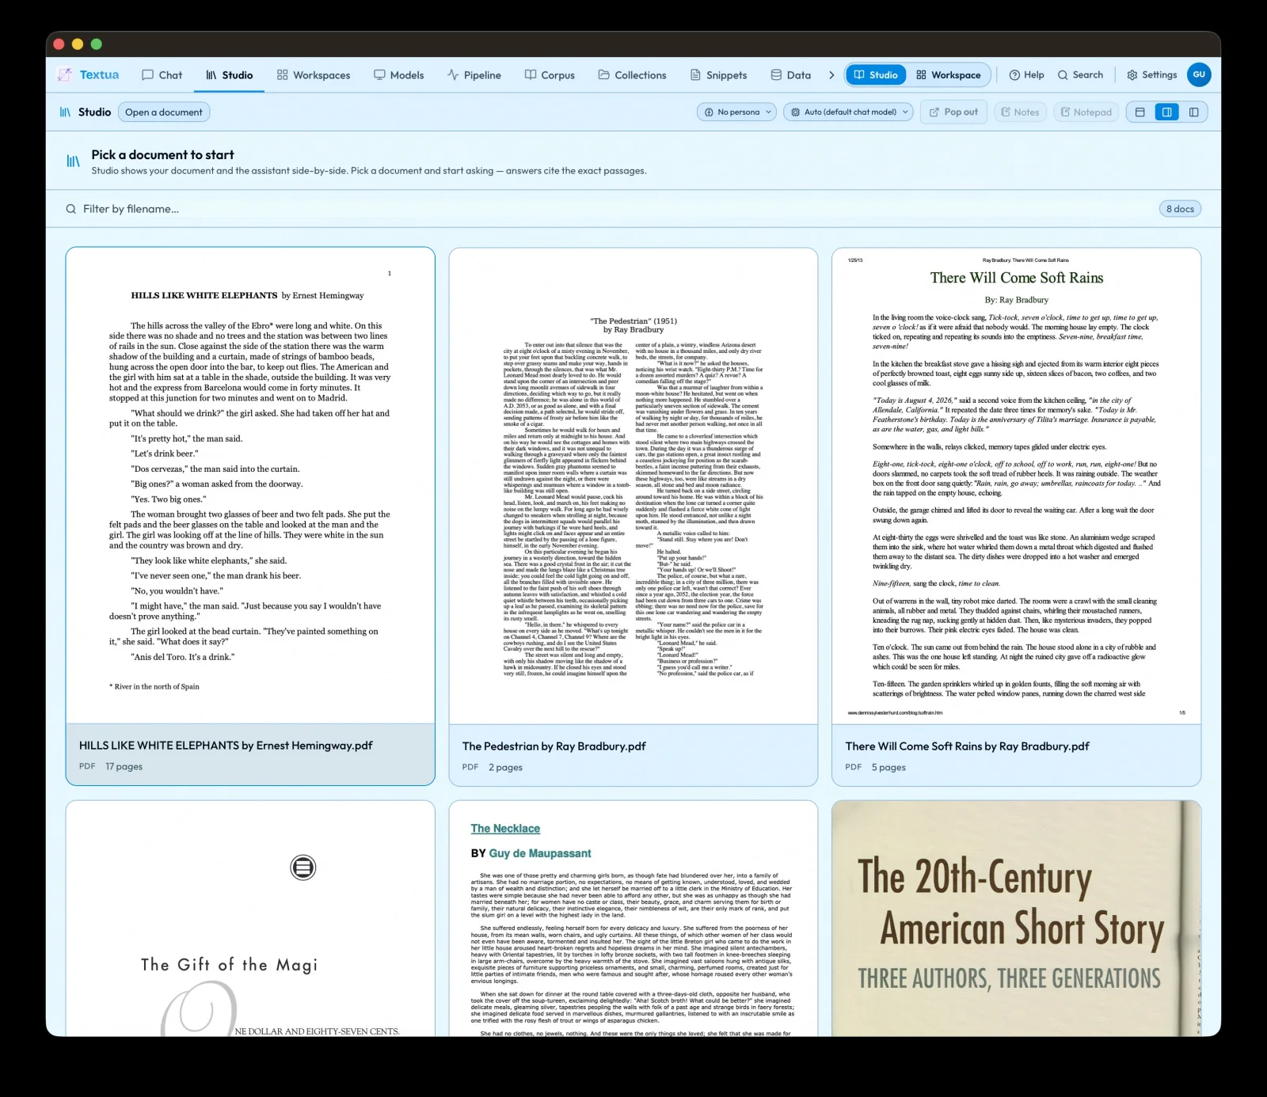Open The Gift of the Magi thumbnail
This screenshot has width=1267, height=1097.
pos(250,918)
